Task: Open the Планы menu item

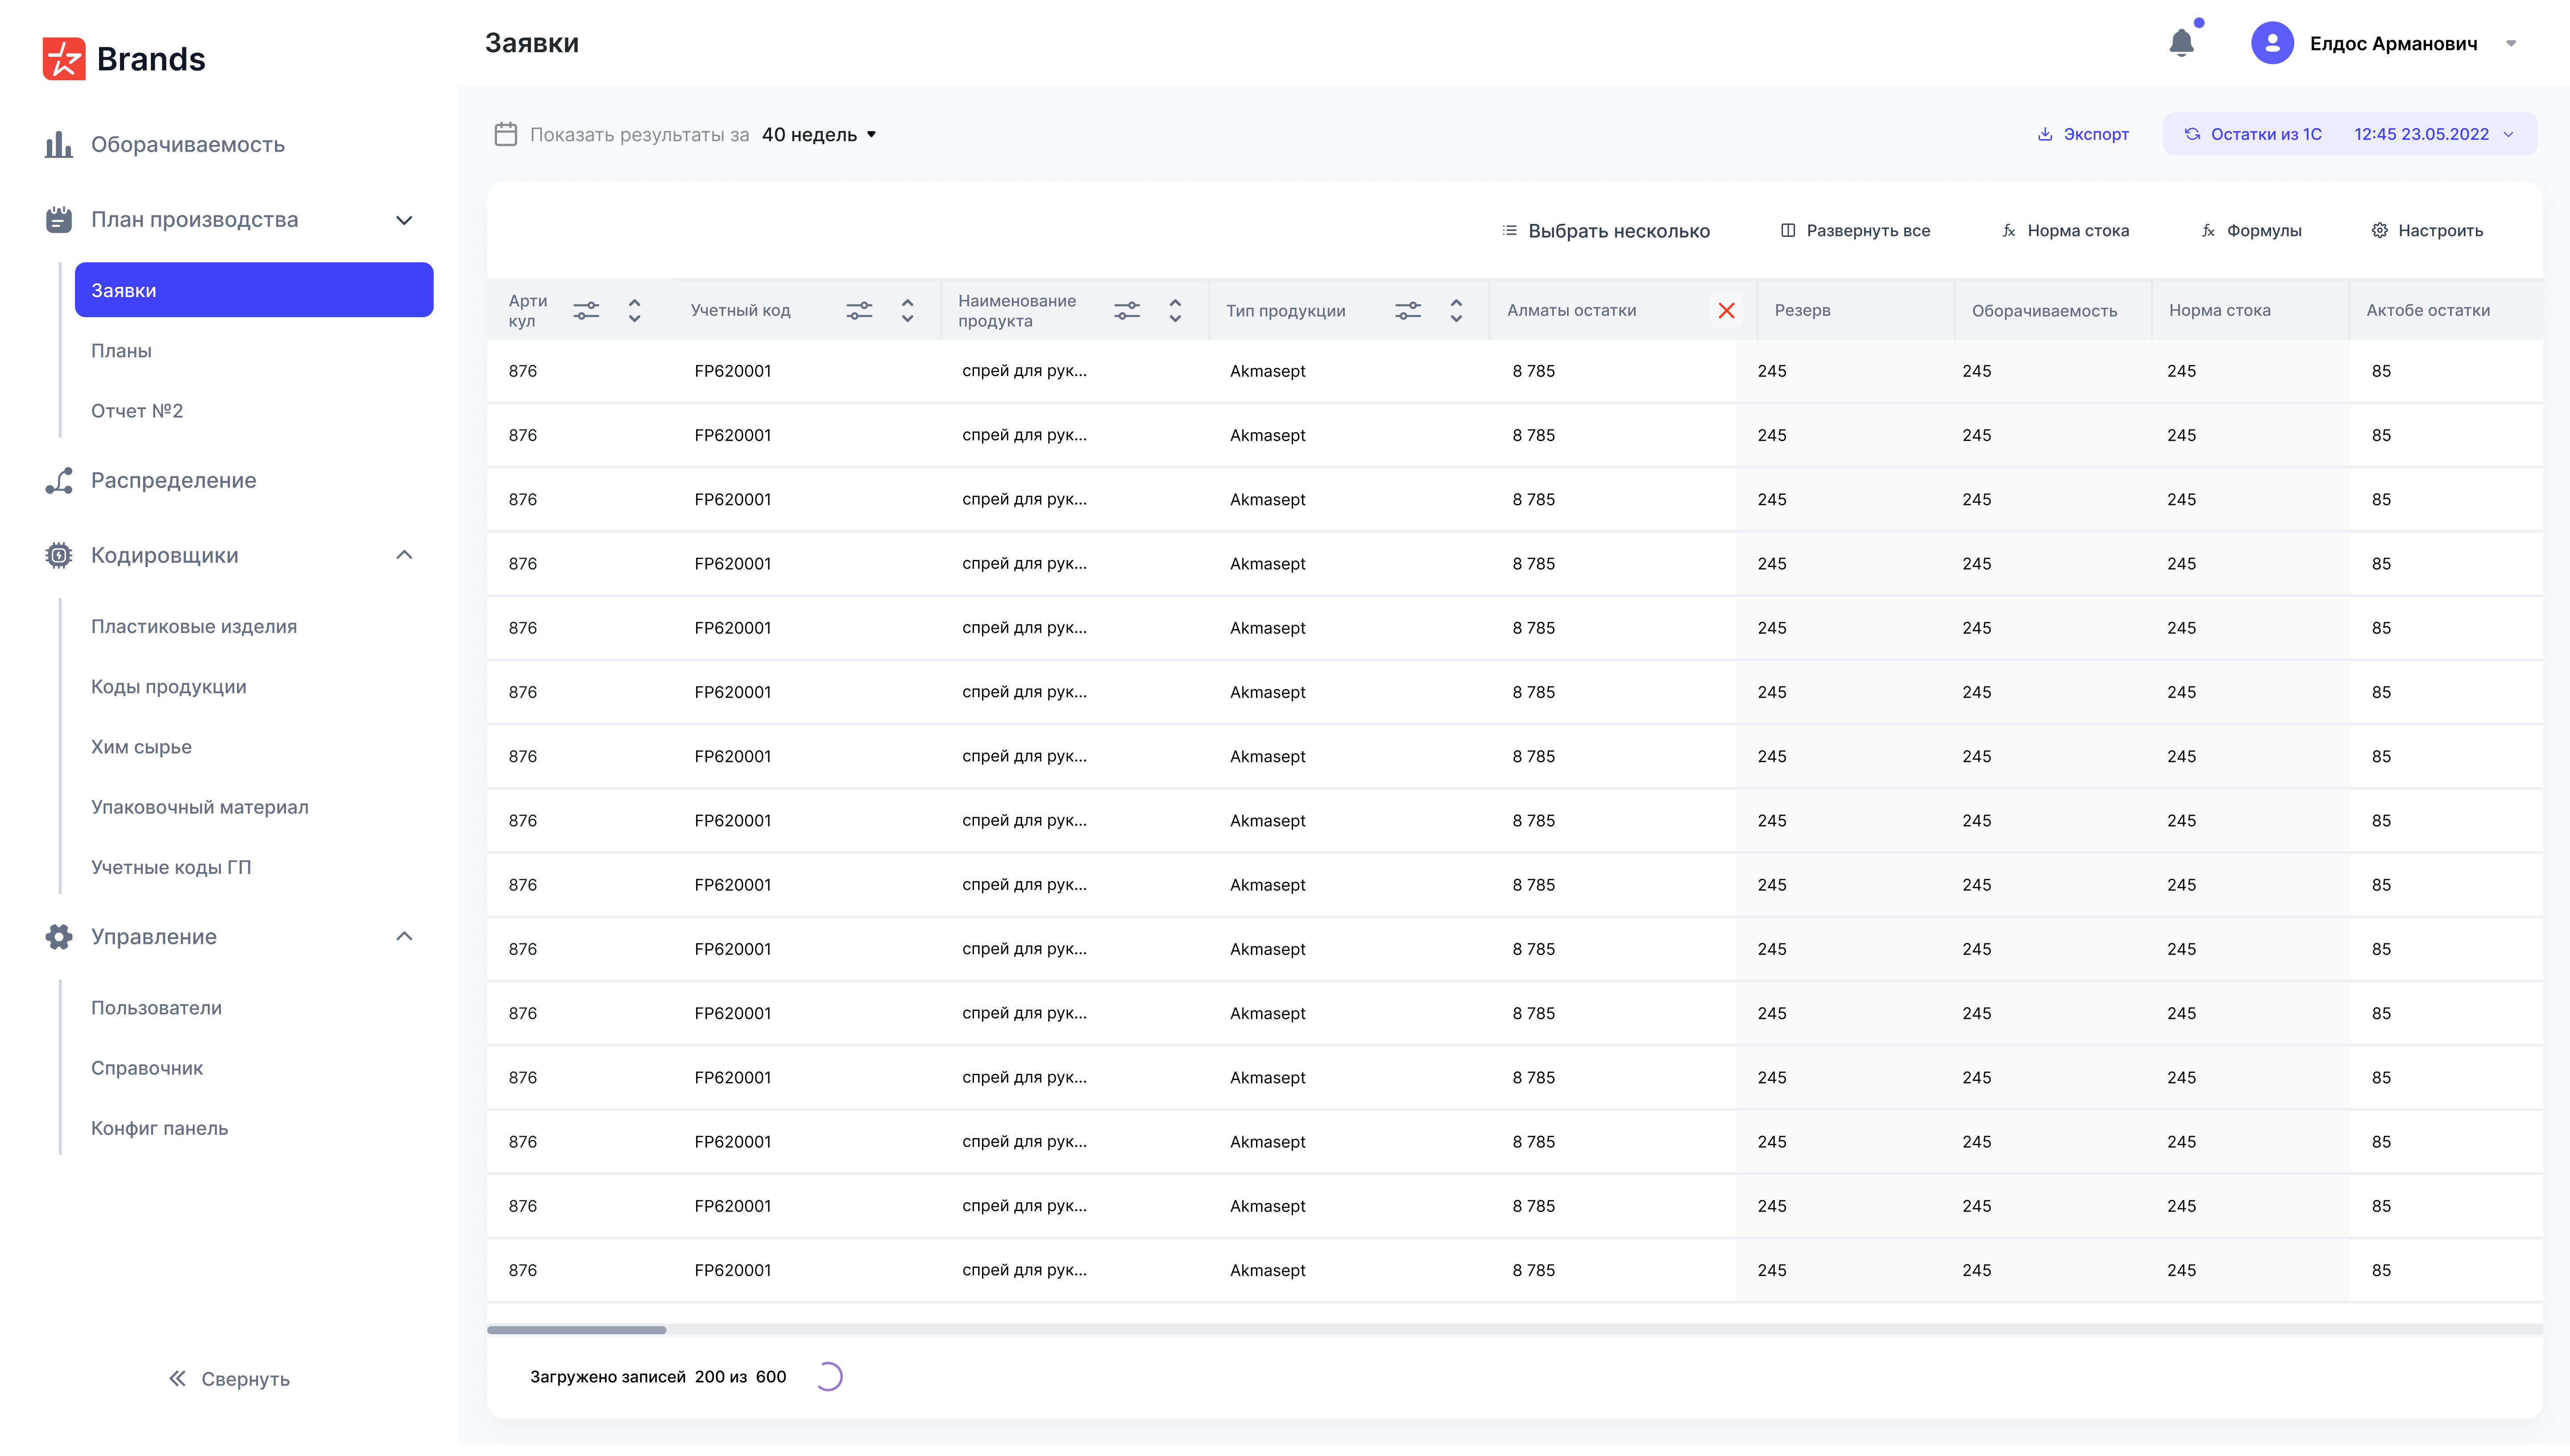Action: pos(121,351)
